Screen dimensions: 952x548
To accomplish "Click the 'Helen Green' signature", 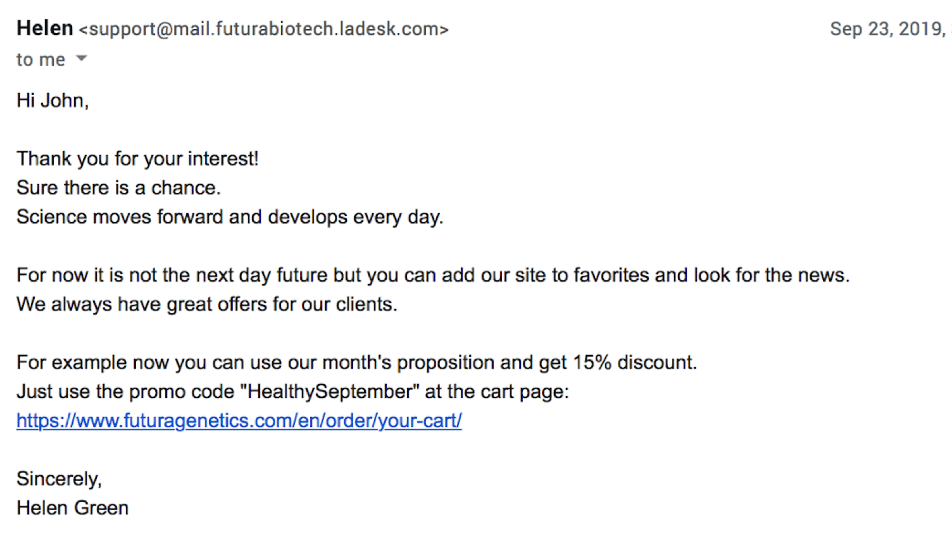I will coord(73,508).
